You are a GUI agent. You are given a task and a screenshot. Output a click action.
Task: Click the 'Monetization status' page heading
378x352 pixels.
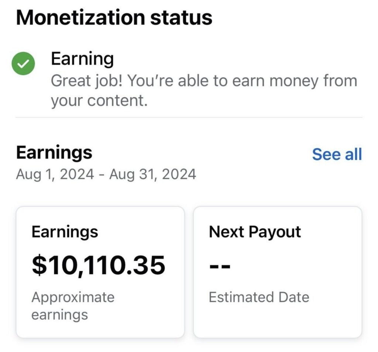(114, 17)
